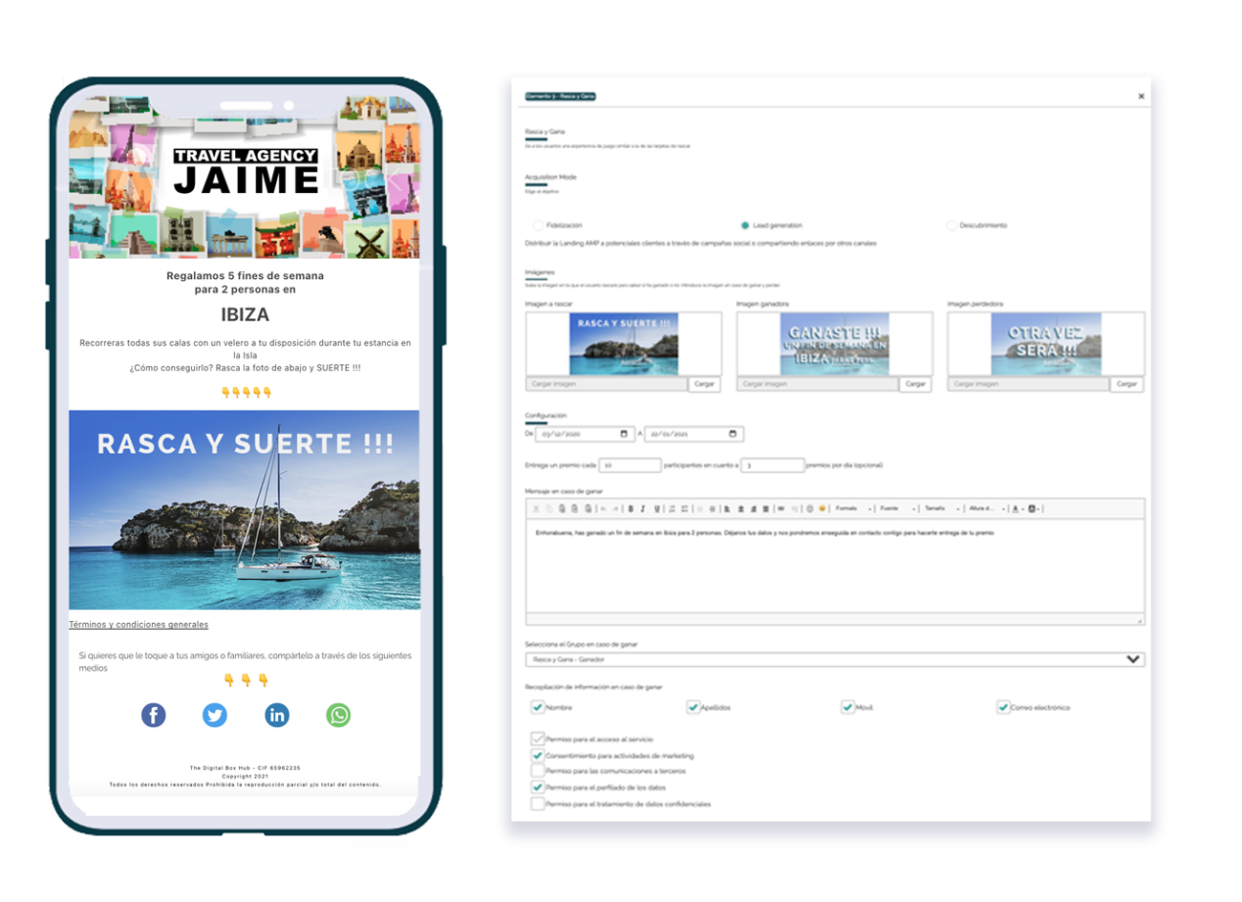The width and height of the screenshot is (1242, 902).
Task: Click the Undo icon in editor toolbar
Action: pyautogui.click(x=603, y=508)
